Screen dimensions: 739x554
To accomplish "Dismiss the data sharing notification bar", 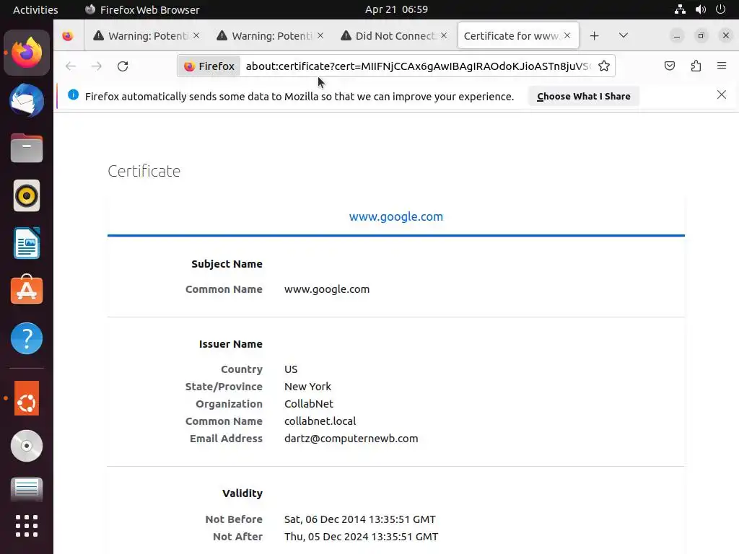I will 721,94.
